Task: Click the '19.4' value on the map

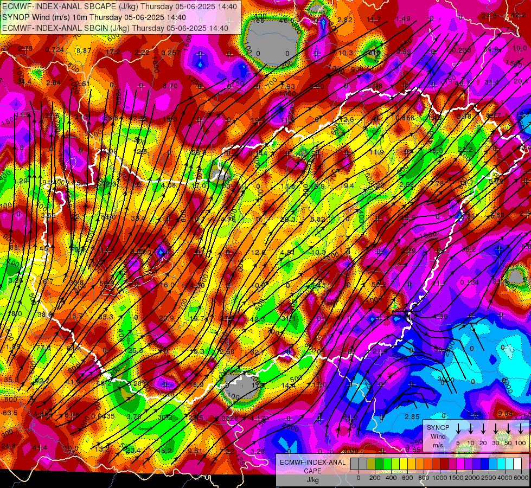Action: tap(347, 185)
